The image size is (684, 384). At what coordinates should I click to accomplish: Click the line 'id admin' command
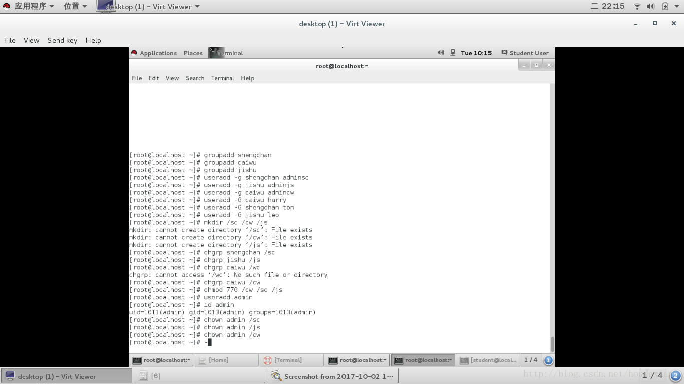coord(219,305)
